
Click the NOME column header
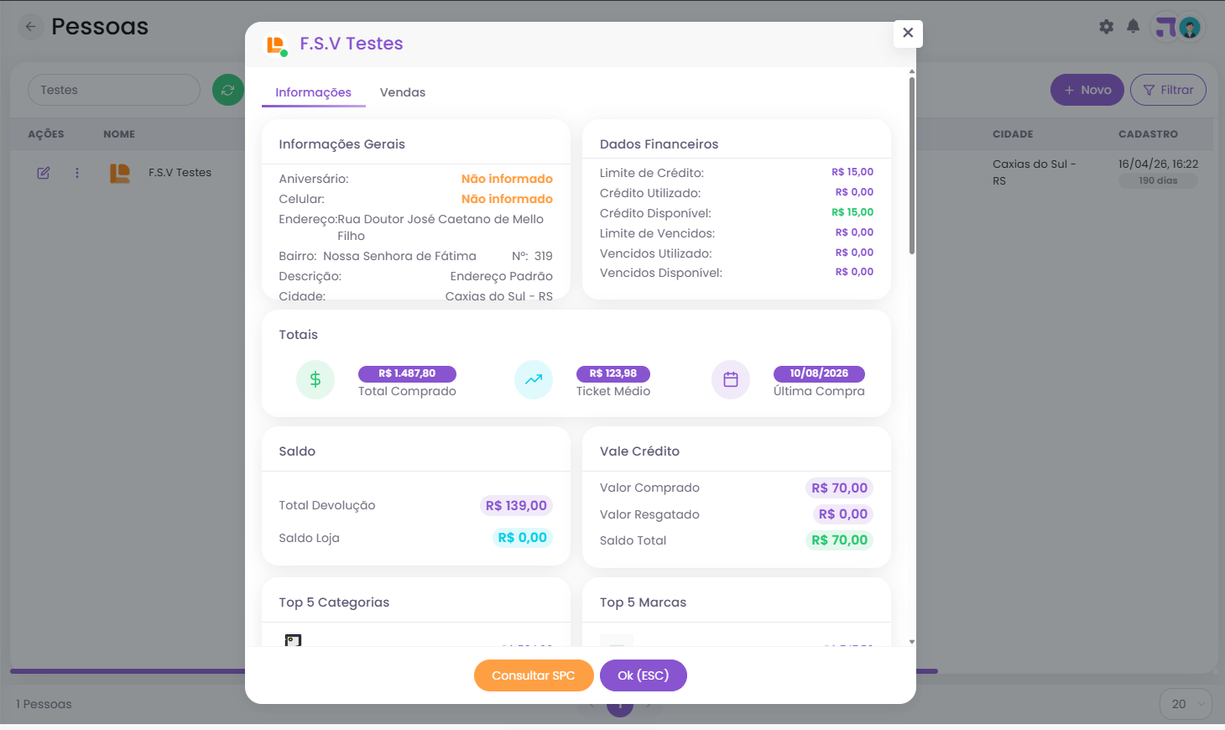pyautogui.click(x=119, y=134)
